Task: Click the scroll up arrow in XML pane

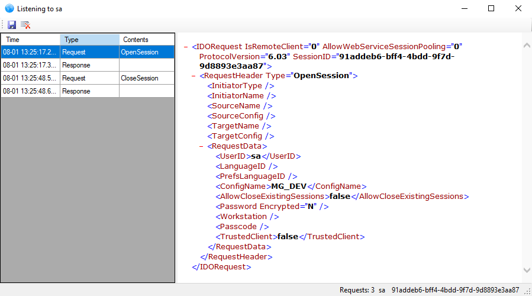Action: pyautogui.click(x=527, y=45)
